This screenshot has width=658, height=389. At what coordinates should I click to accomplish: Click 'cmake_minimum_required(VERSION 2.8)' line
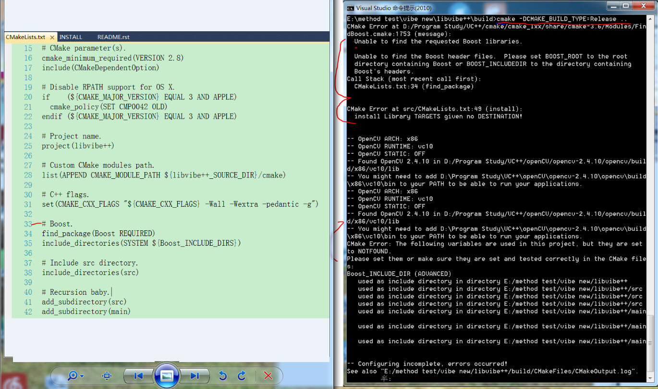113,58
